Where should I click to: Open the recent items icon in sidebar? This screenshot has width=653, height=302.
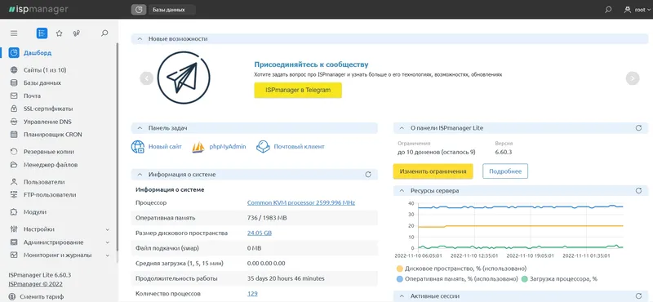click(77, 33)
